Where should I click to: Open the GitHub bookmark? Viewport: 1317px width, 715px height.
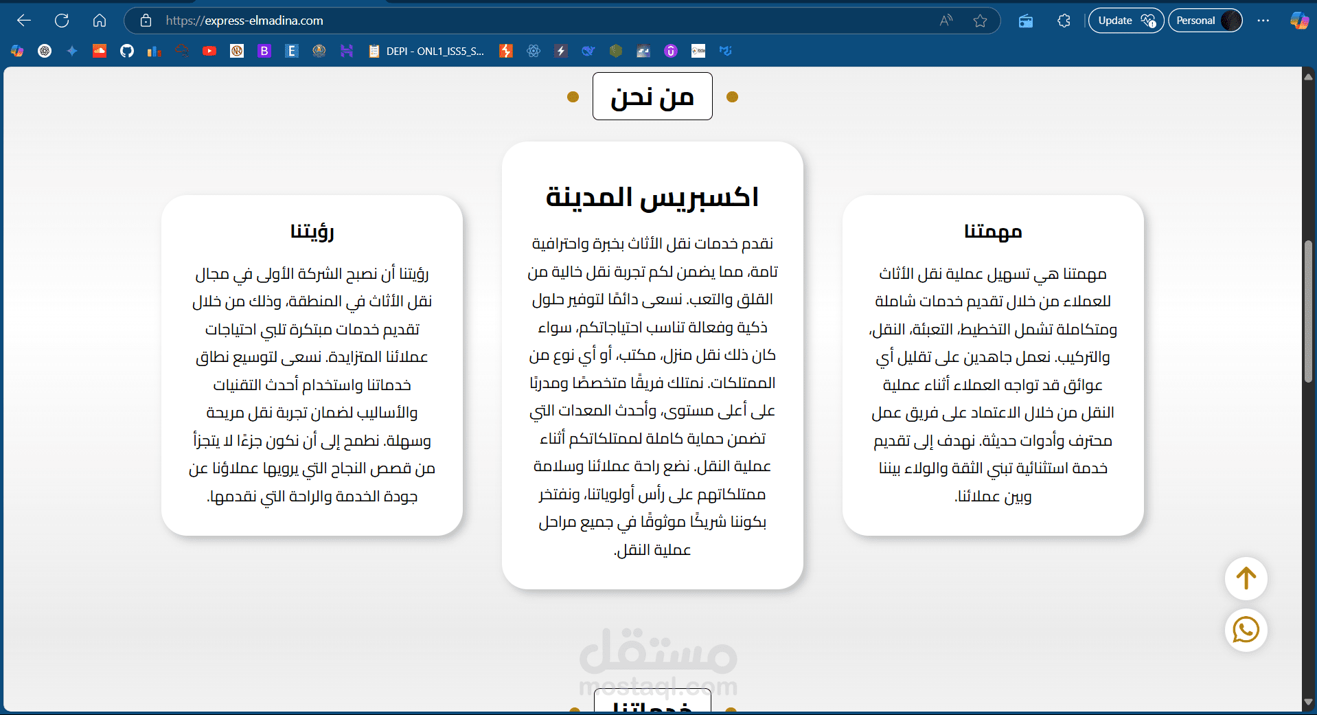[x=127, y=51]
